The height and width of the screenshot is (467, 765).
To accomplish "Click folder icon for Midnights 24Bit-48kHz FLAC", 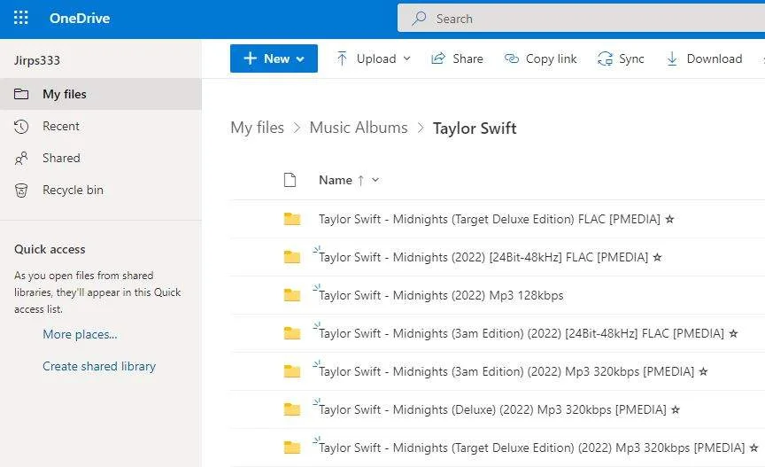I will coord(292,257).
